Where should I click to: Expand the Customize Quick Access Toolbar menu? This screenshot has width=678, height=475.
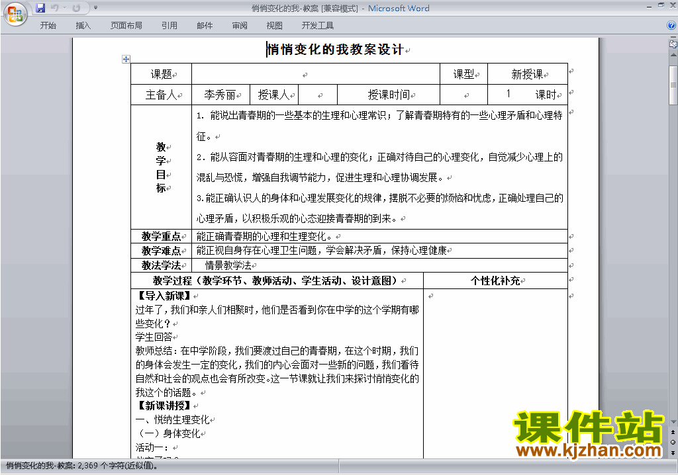pos(95,8)
